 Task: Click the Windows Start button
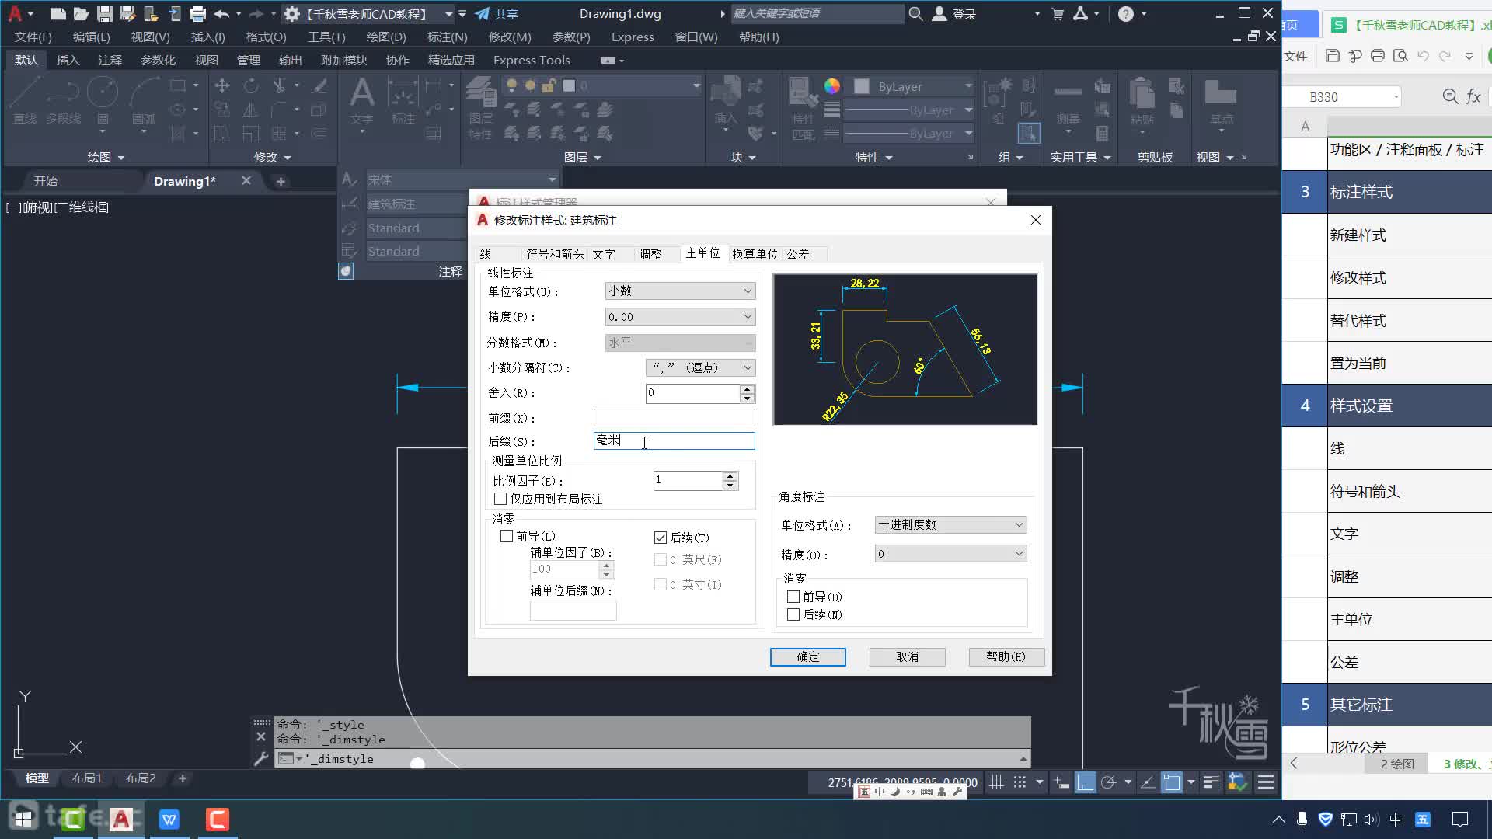(x=23, y=819)
